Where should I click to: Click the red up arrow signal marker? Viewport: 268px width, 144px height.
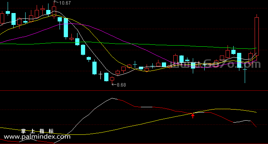(193, 116)
